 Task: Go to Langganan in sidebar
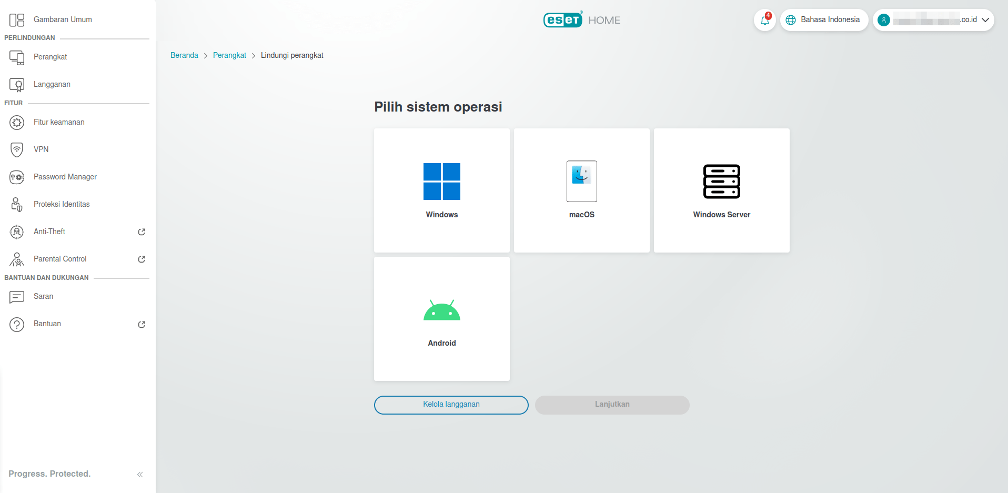52,84
